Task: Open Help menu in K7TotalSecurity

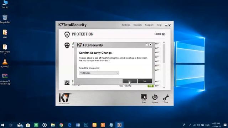Action: [159, 25]
